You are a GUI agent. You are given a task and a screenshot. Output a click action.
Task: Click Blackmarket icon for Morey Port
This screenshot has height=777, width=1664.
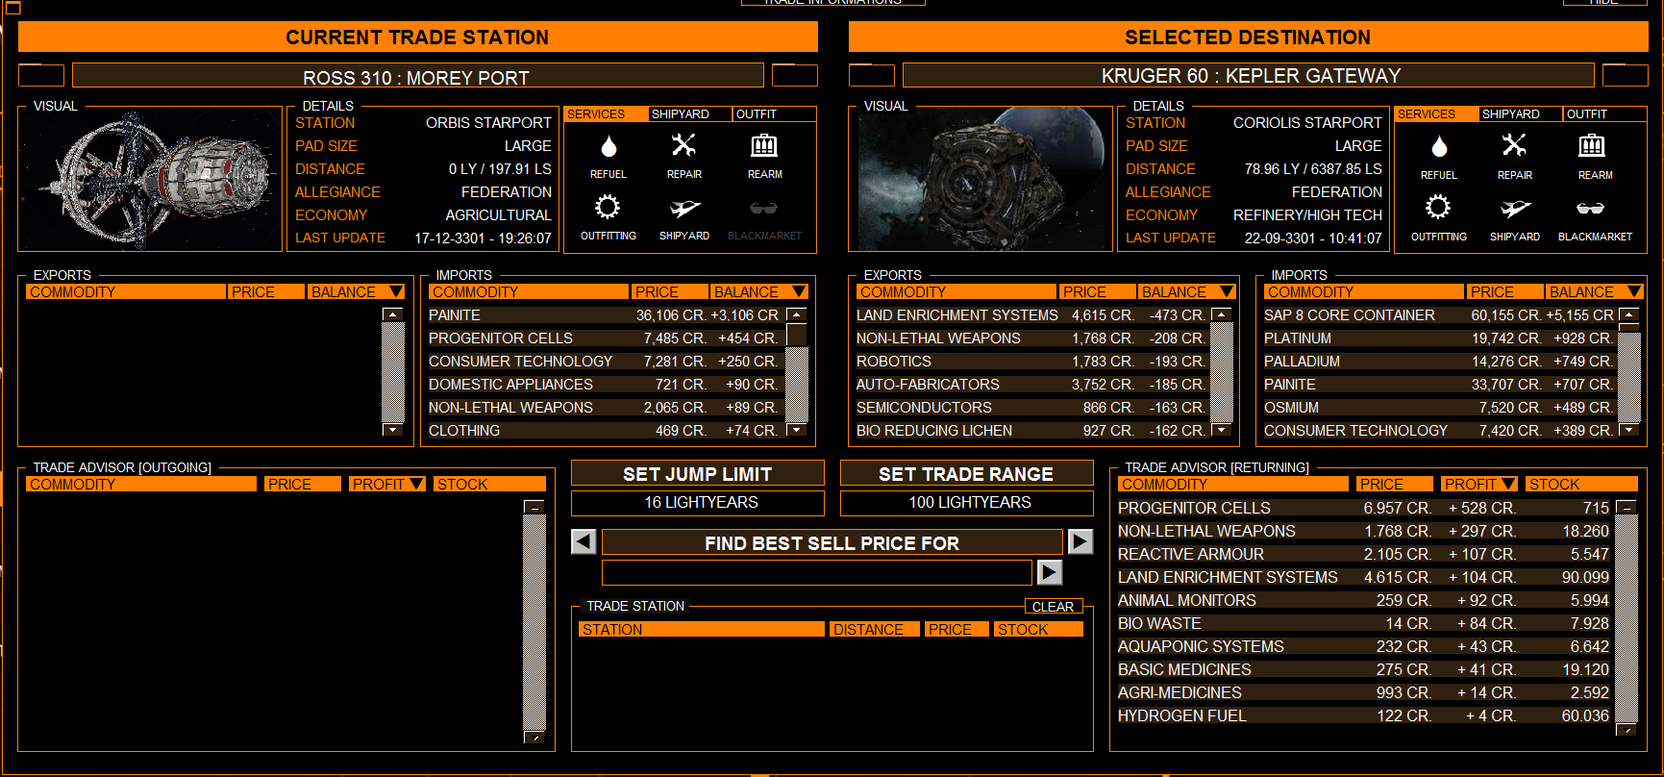[x=764, y=208]
